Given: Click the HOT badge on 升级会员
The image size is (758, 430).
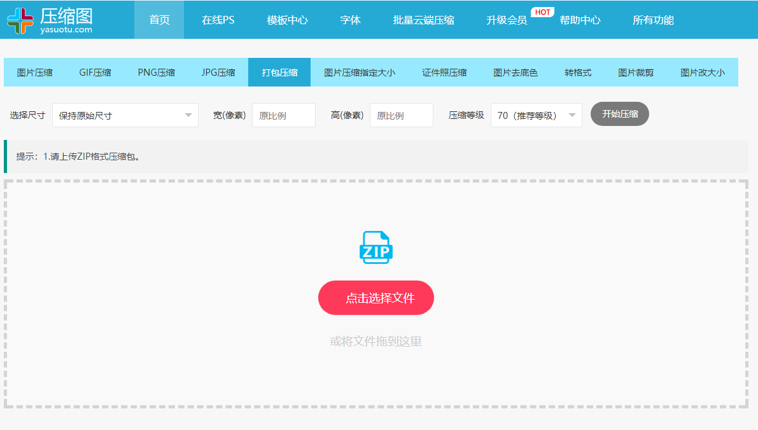Looking at the screenshot, I should tap(542, 11).
